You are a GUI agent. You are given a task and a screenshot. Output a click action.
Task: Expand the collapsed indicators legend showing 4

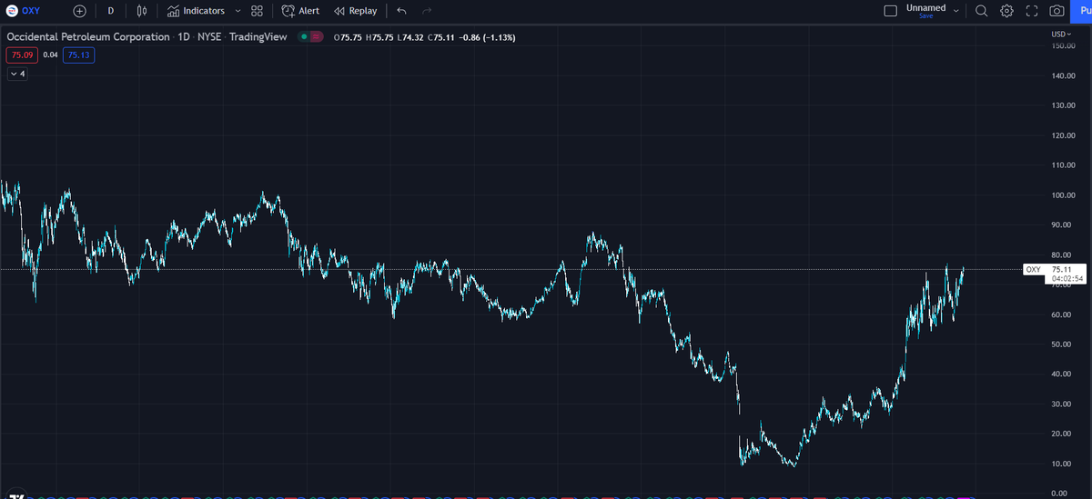[x=18, y=74]
